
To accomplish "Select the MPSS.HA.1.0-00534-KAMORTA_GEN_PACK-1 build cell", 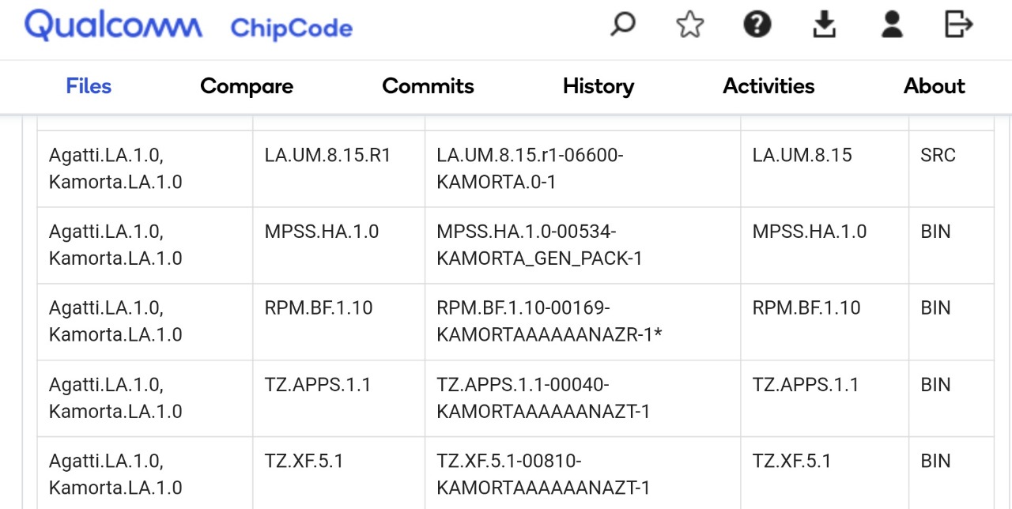I will (x=583, y=246).
